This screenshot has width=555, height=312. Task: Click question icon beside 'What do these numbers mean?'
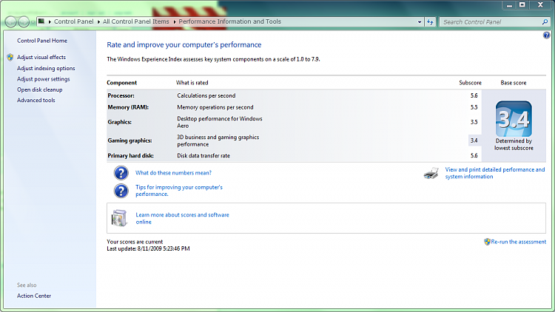coord(121,173)
